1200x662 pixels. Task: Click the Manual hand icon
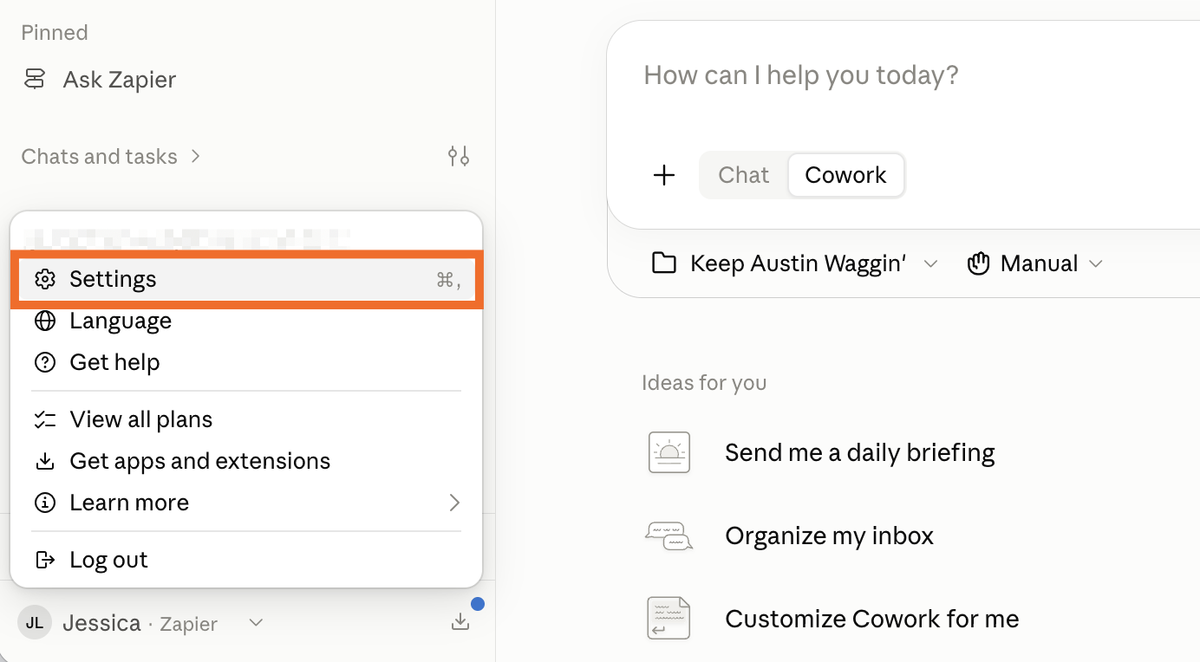[979, 263]
